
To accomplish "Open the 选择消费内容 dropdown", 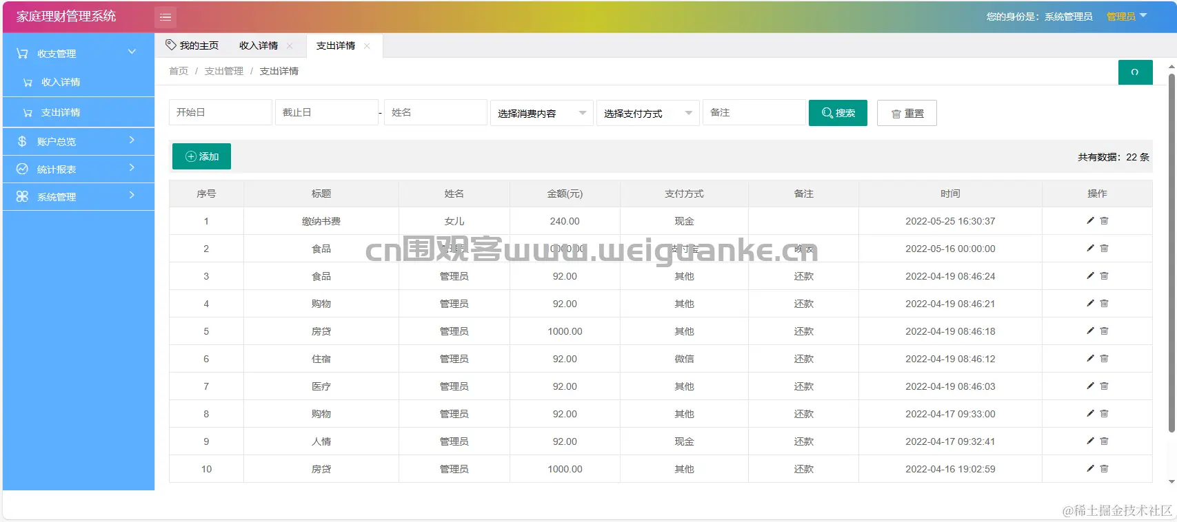I will pyautogui.click(x=541, y=113).
